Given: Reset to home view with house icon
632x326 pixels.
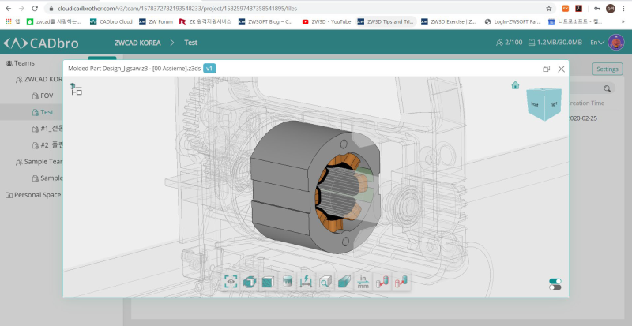Looking at the screenshot, I should [x=515, y=85].
